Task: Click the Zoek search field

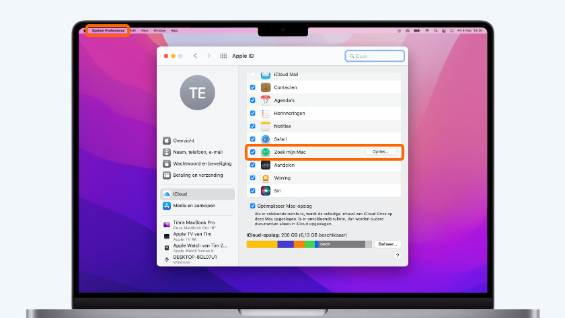Action: [375, 56]
